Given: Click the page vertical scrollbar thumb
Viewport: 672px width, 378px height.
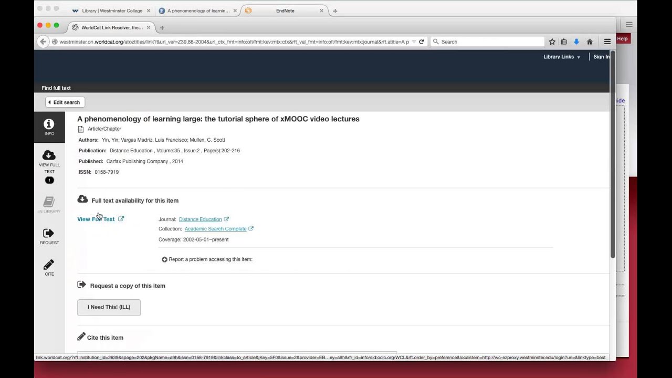Looking at the screenshot, I should click(x=612, y=155).
